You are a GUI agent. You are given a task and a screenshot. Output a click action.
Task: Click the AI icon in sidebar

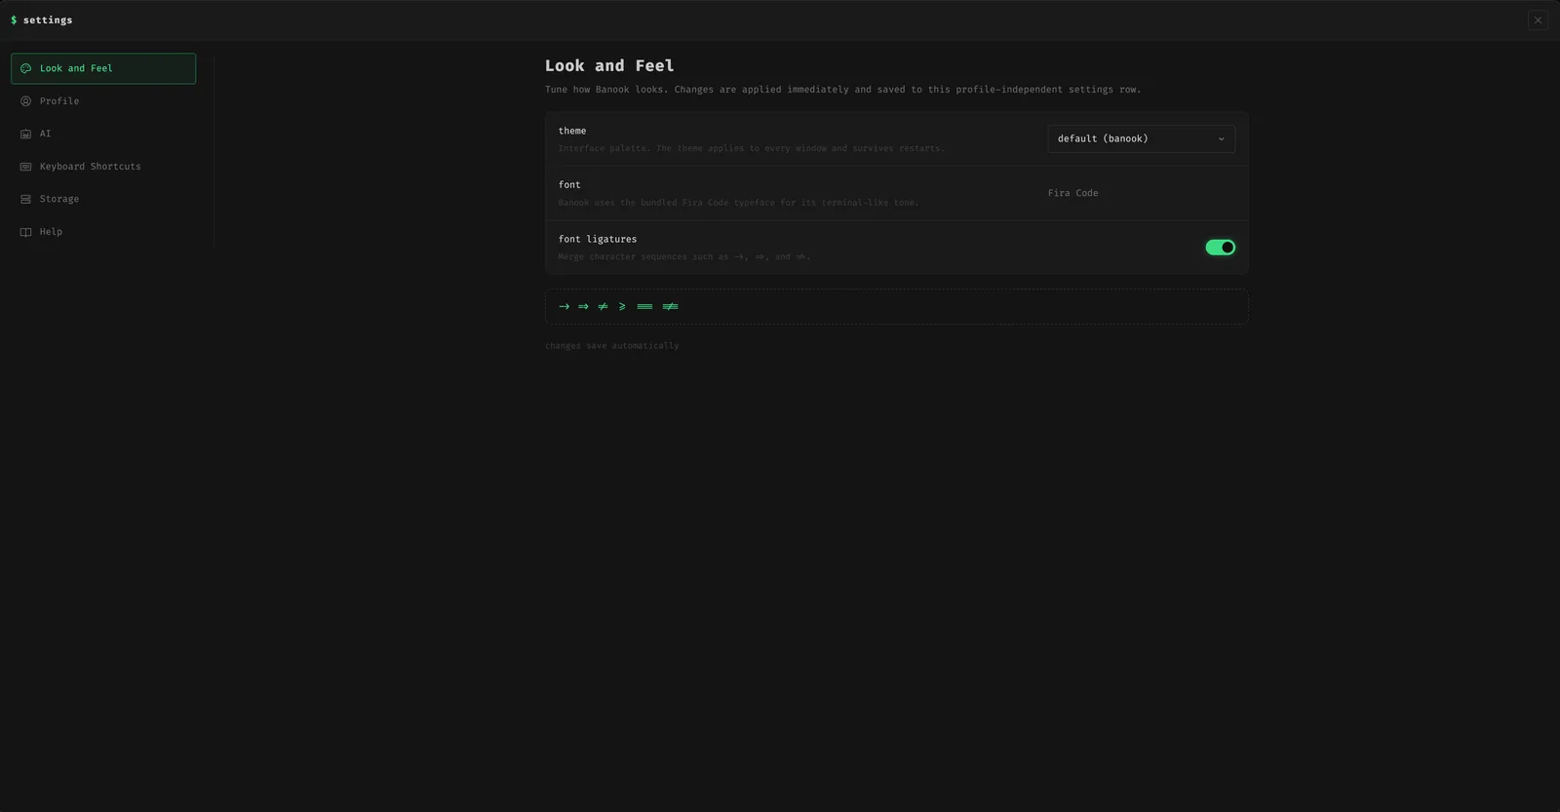coord(25,134)
